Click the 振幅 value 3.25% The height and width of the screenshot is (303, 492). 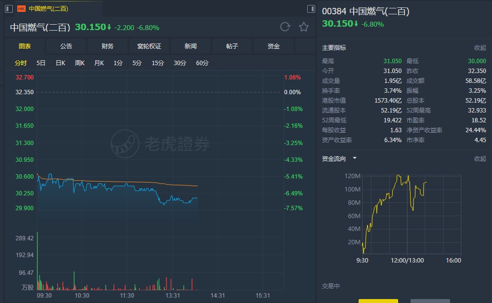pos(477,91)
